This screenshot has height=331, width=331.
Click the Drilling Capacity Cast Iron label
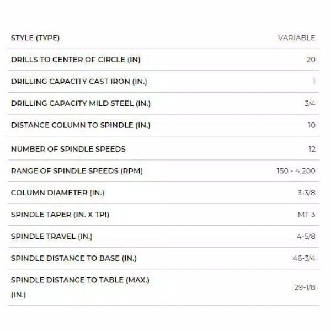(79, 82)
